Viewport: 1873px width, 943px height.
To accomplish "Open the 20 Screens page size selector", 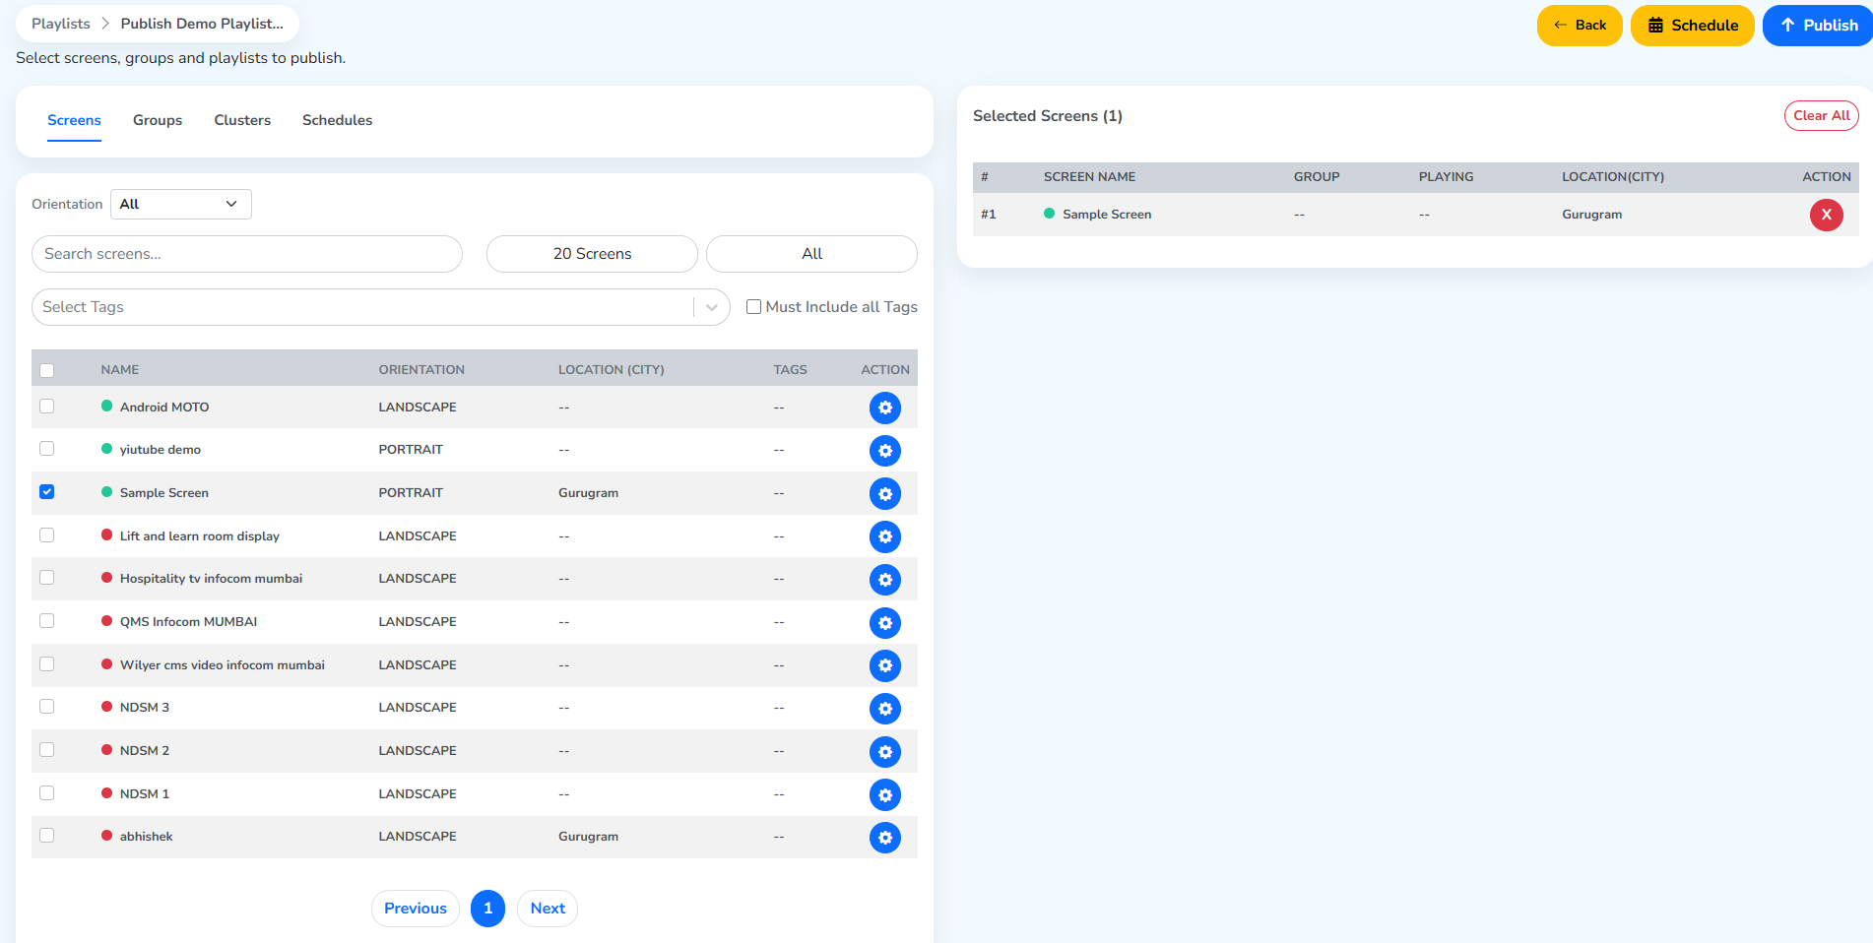I will click(592, 254).
